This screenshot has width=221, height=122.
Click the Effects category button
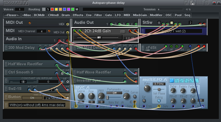[78, 15]
